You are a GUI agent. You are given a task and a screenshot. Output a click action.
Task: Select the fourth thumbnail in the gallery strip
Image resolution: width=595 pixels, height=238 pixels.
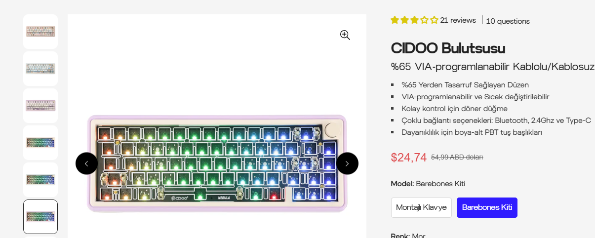click(x=40, y=143)
